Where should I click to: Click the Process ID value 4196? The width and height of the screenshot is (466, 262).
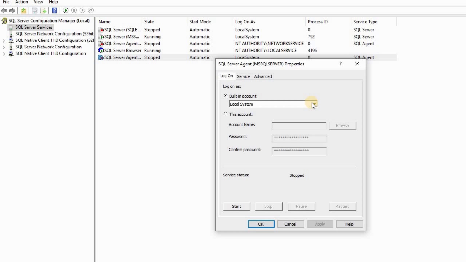point(312,51)
